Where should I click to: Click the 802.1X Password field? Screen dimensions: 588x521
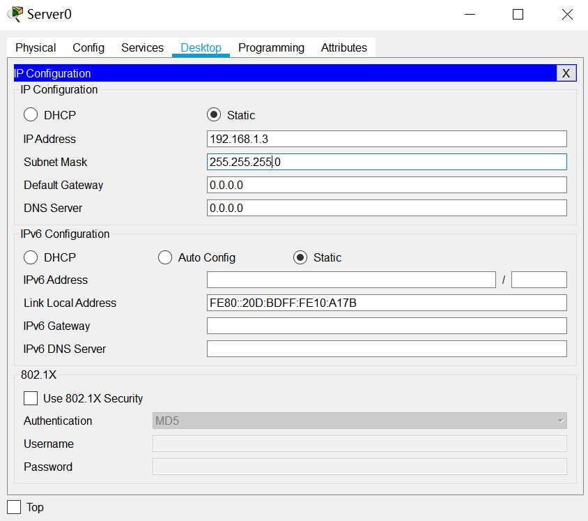(359, 467)
